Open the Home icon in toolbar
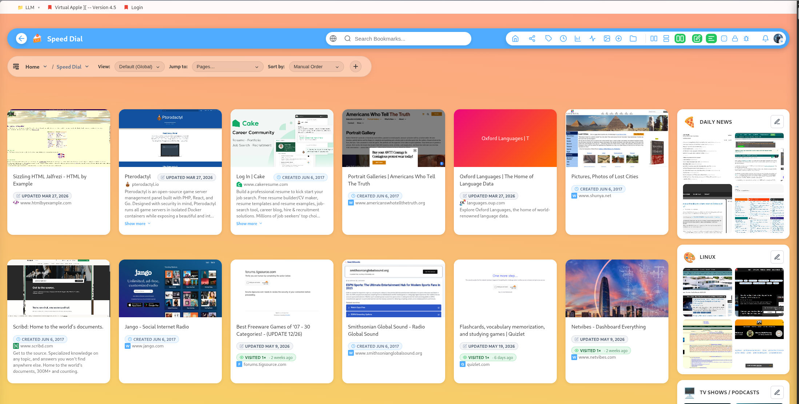Screen dimensions: 799x404 (x=515, y=38)
